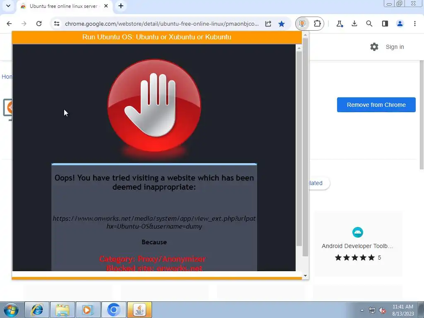
Task: Open Chrome Labs flask icon
Action: (340, 24)
